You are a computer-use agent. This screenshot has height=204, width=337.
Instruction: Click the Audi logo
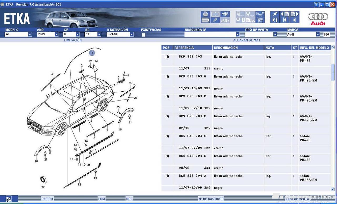coord(318,19)
